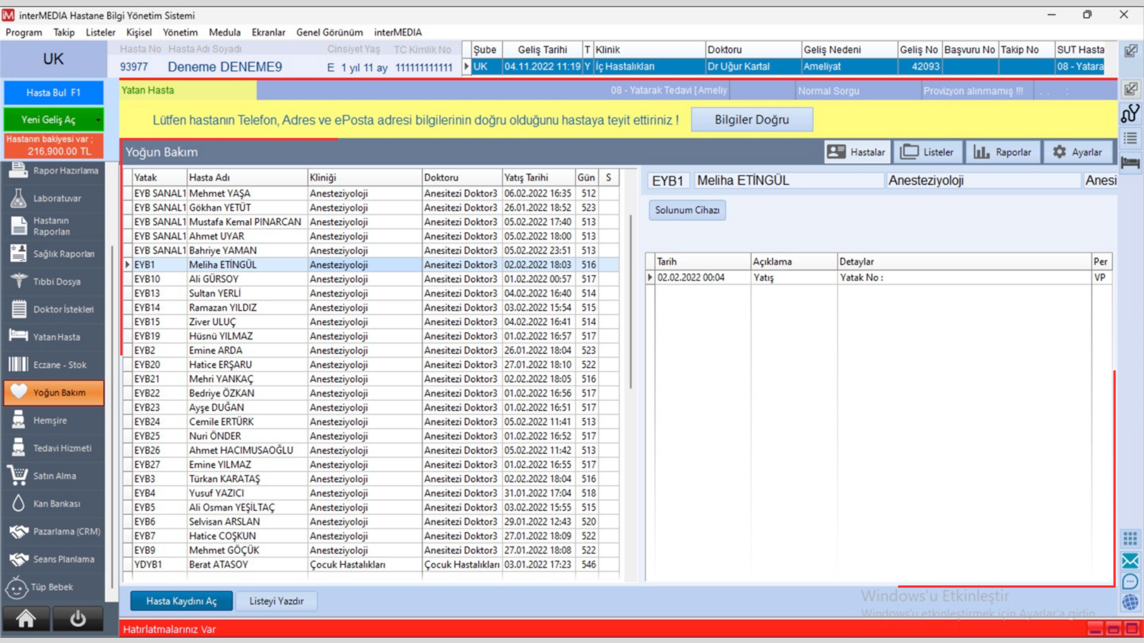
Task: Click the envelope mail icon
Action: [x=1130, y=560]
